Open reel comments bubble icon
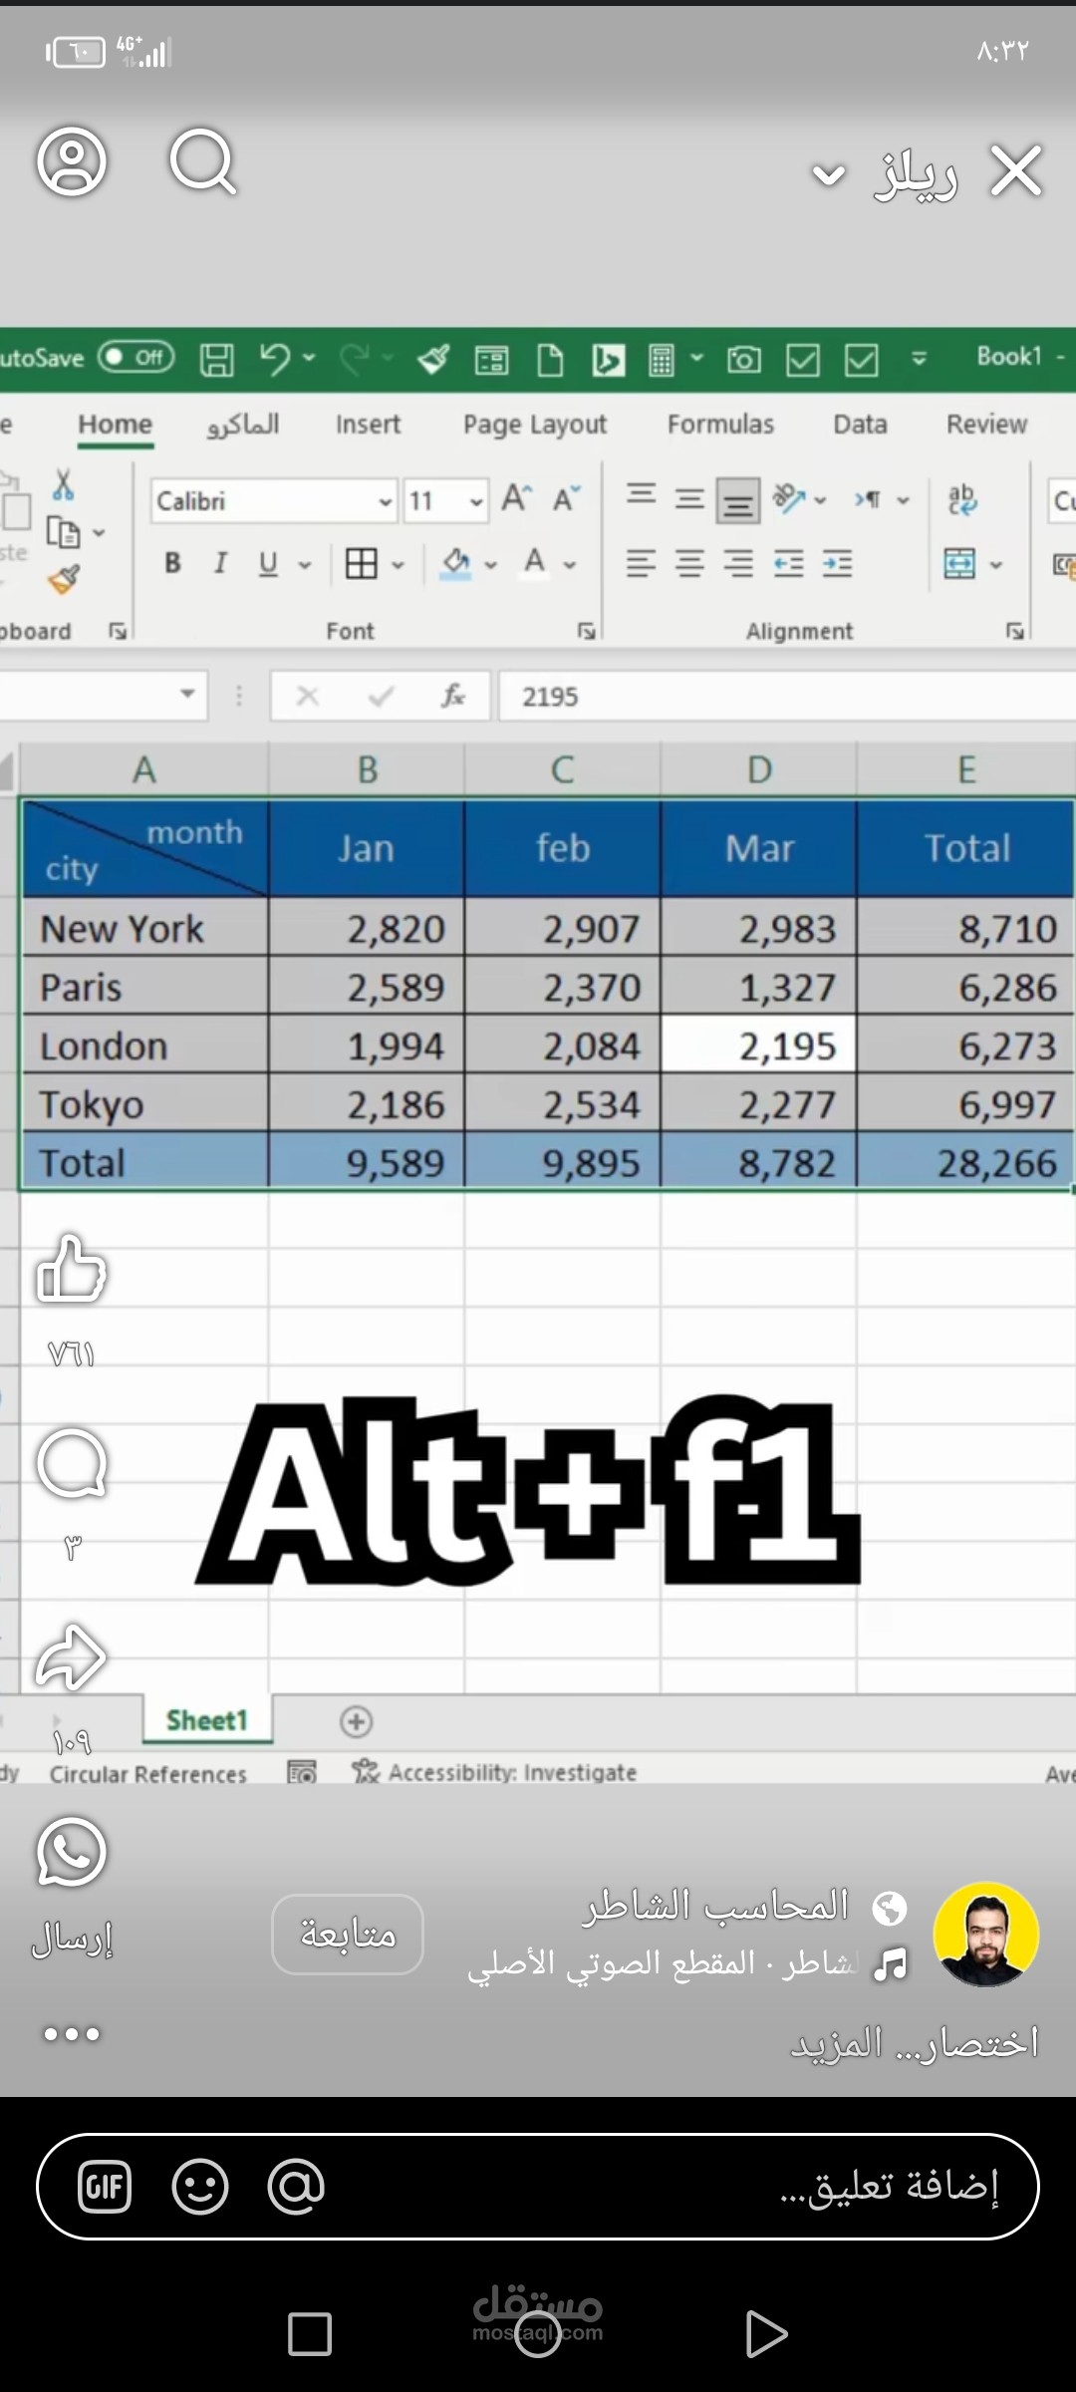 pos(71,1463)
